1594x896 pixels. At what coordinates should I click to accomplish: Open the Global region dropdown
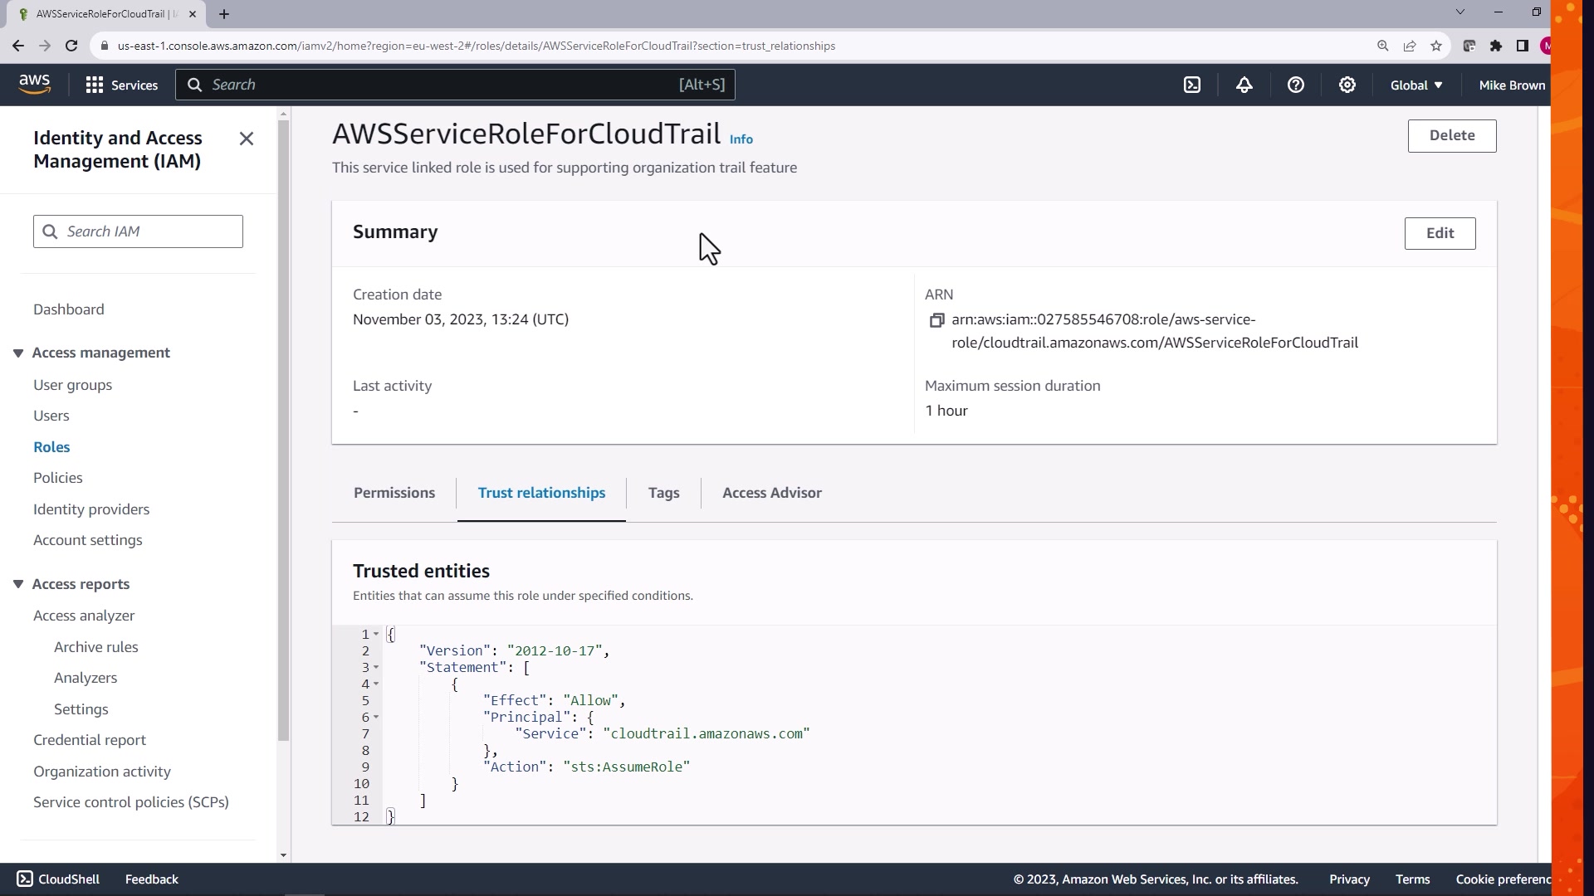(x=1416, y=85)
